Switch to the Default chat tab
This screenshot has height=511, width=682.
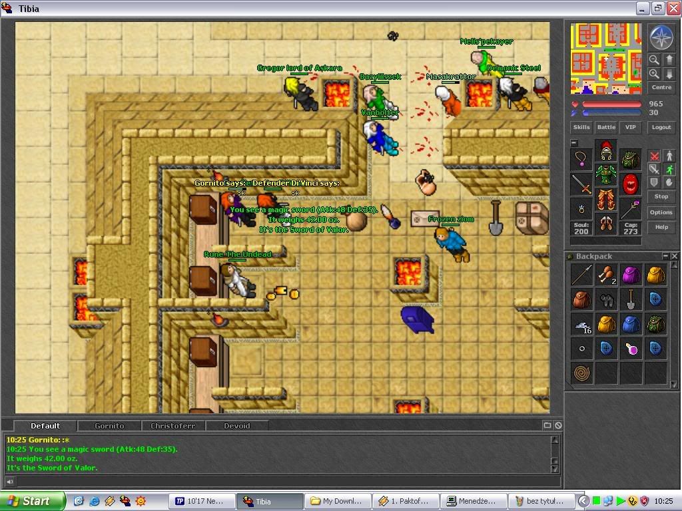[45, 426]
